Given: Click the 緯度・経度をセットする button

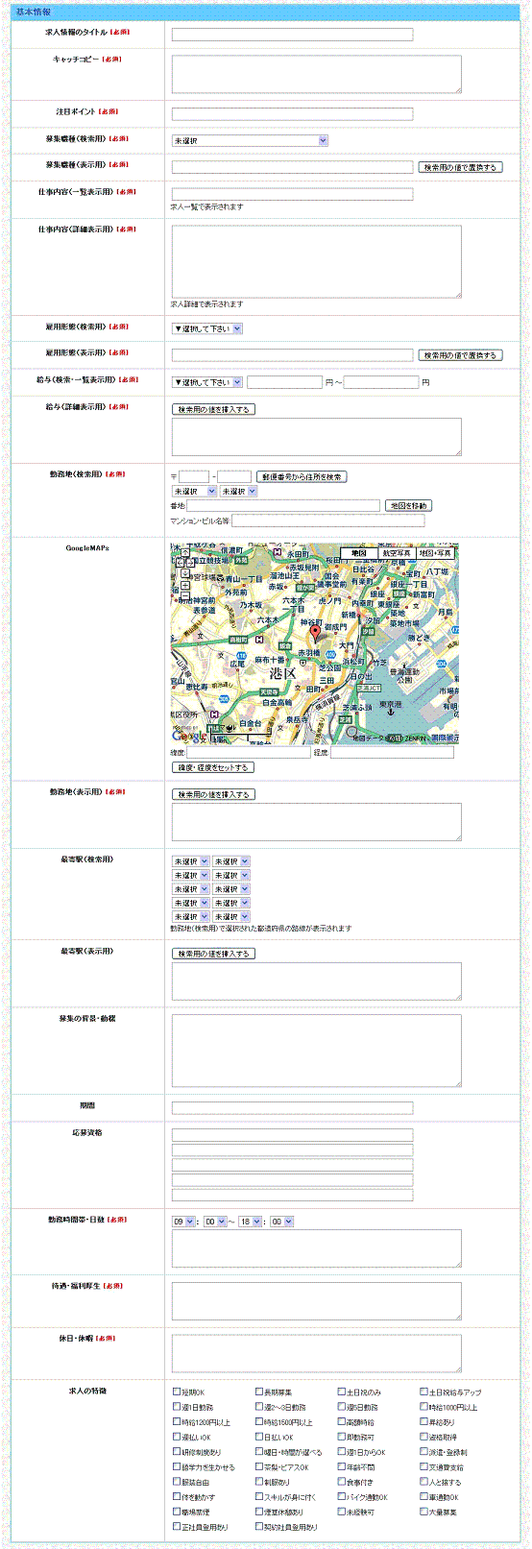Looking at the screenshot, I should (x=213, y=767).
